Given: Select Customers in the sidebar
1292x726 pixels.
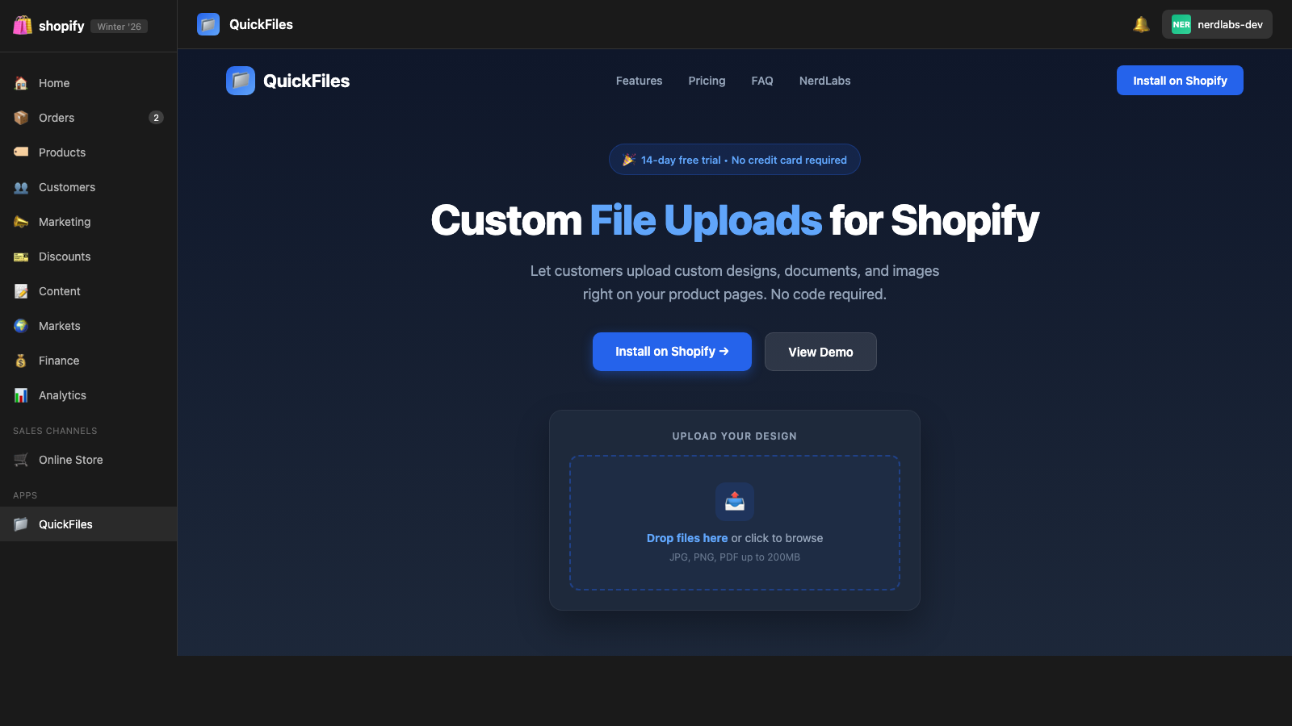Looking at the screenshot, I should click(x=89, y=187).
